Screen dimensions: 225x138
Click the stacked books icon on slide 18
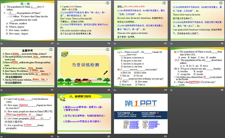click(65, 54)
